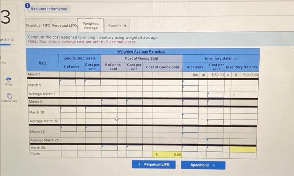Click March 18 purchase cost per unit field
Viewport: 294px width, 176px height.
93,110
